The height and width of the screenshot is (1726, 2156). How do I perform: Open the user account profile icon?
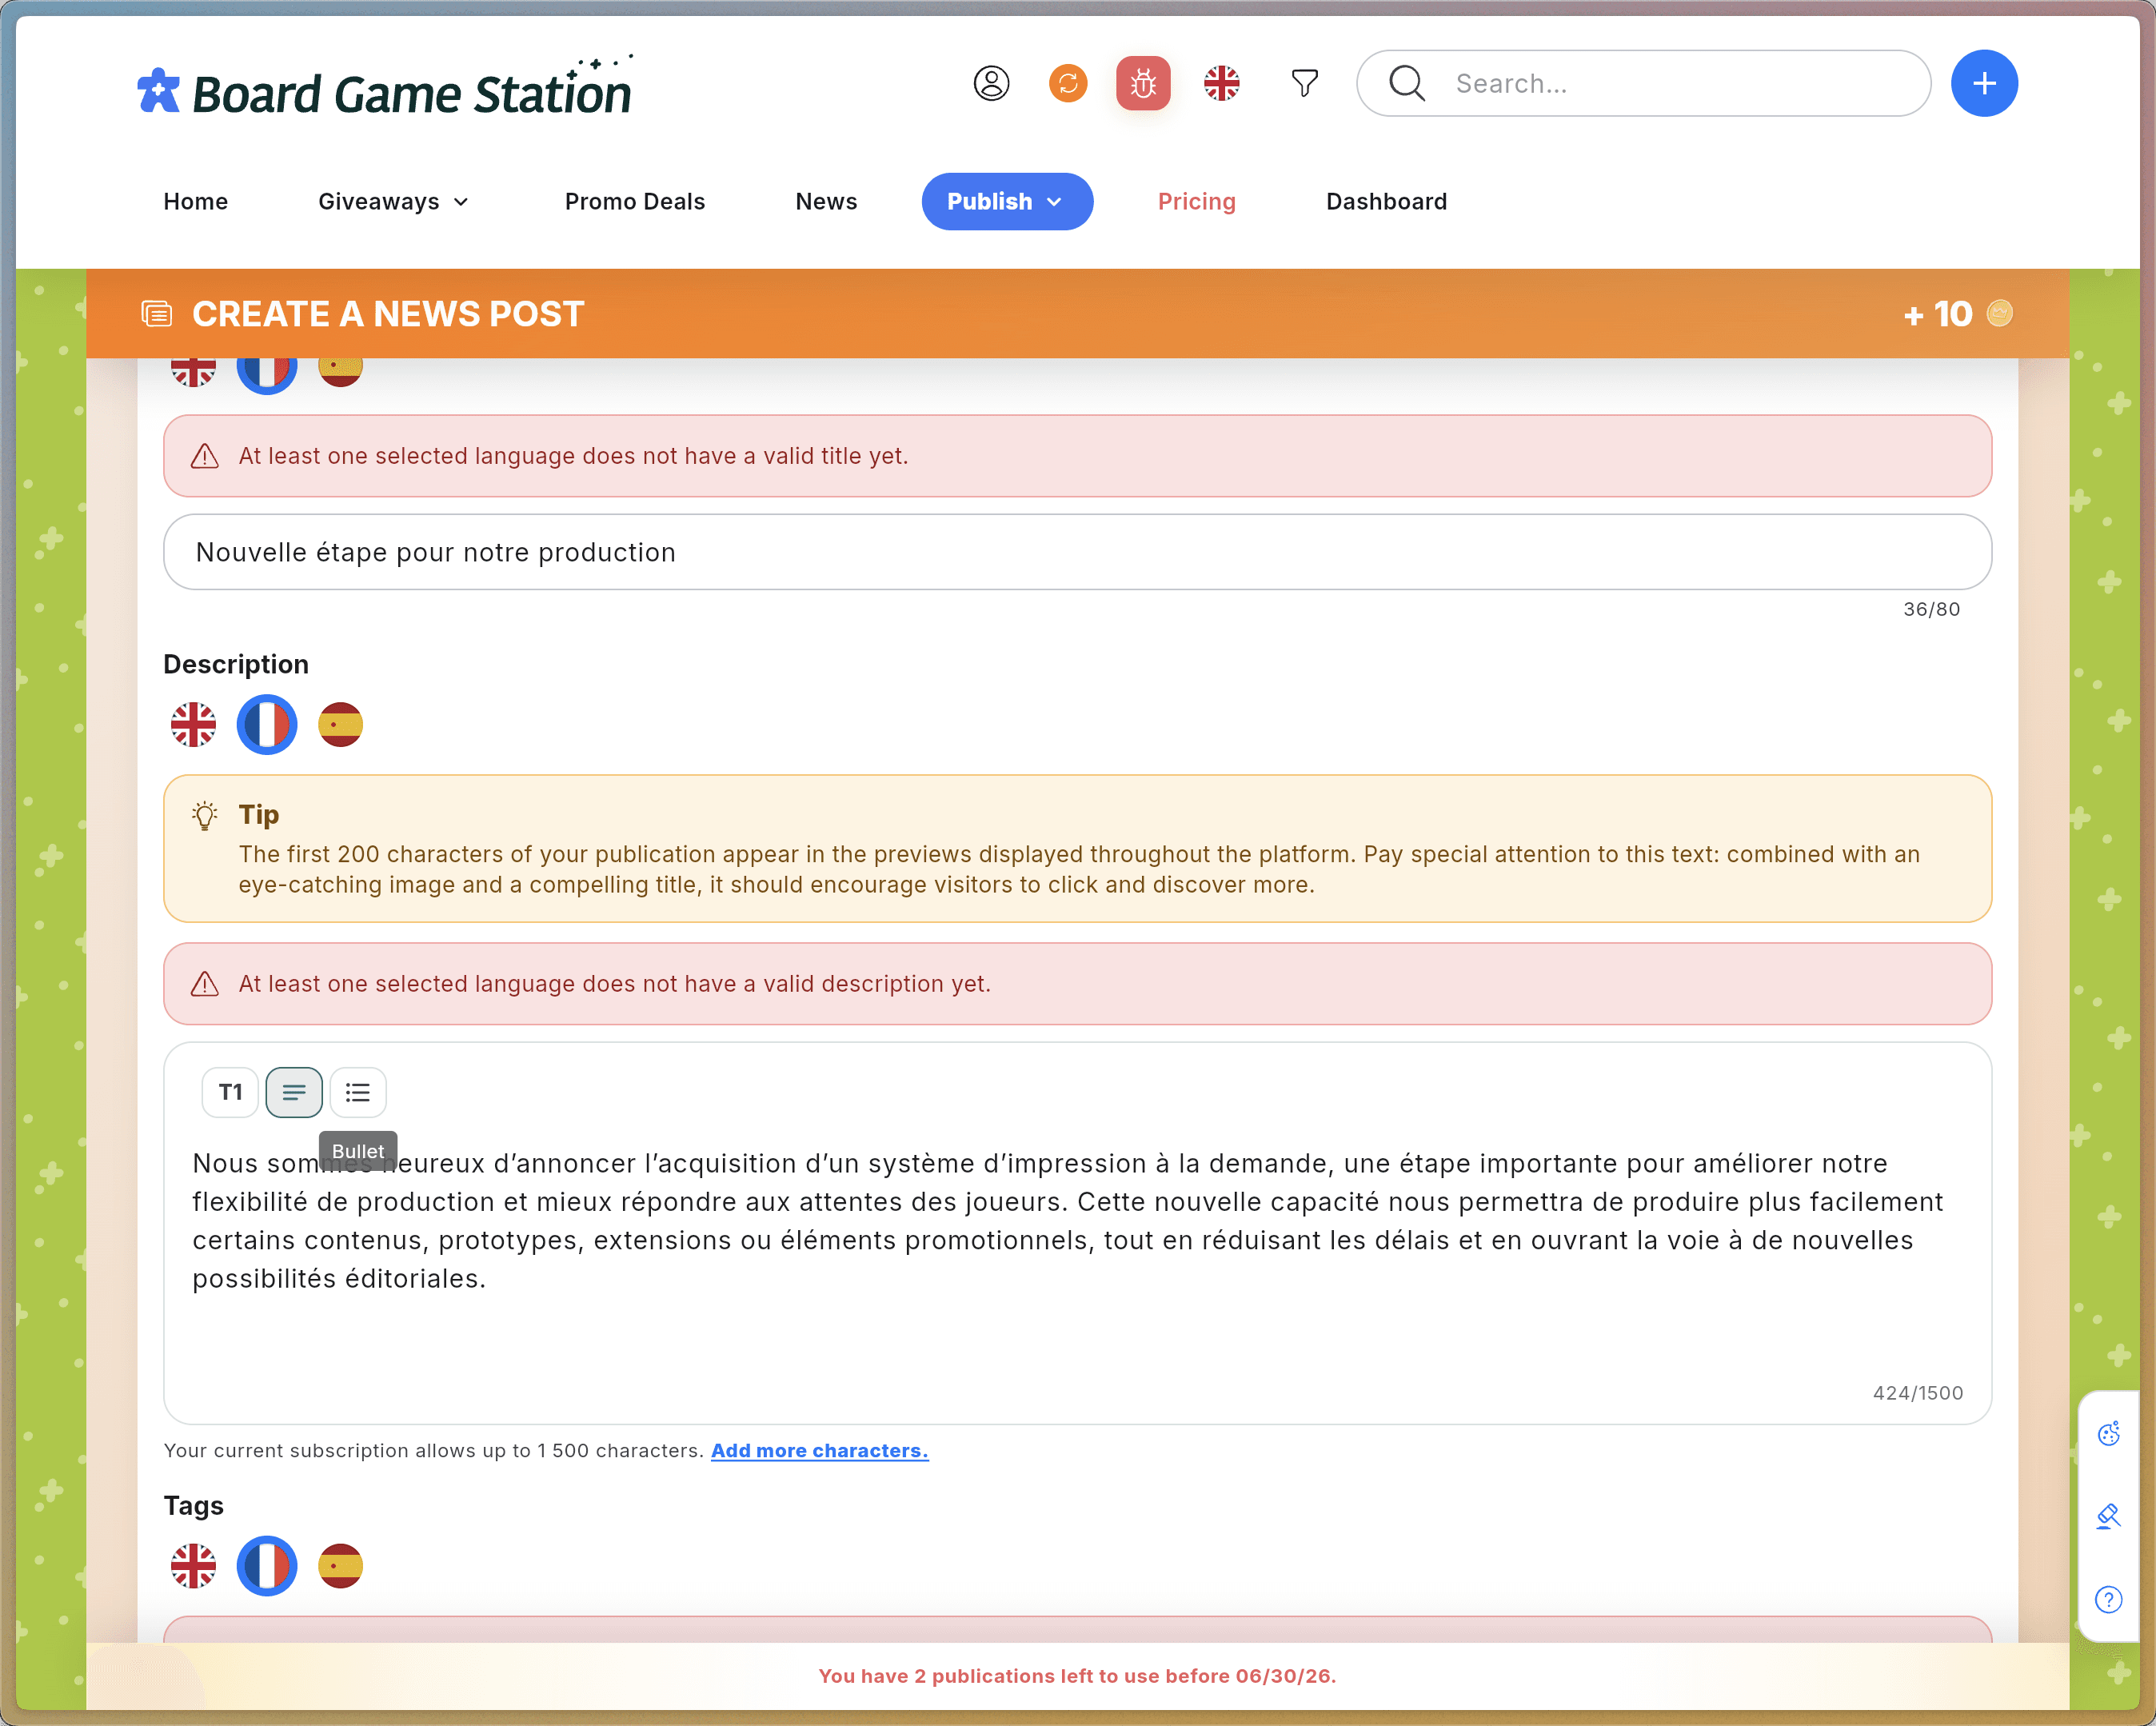coord(991,83)
